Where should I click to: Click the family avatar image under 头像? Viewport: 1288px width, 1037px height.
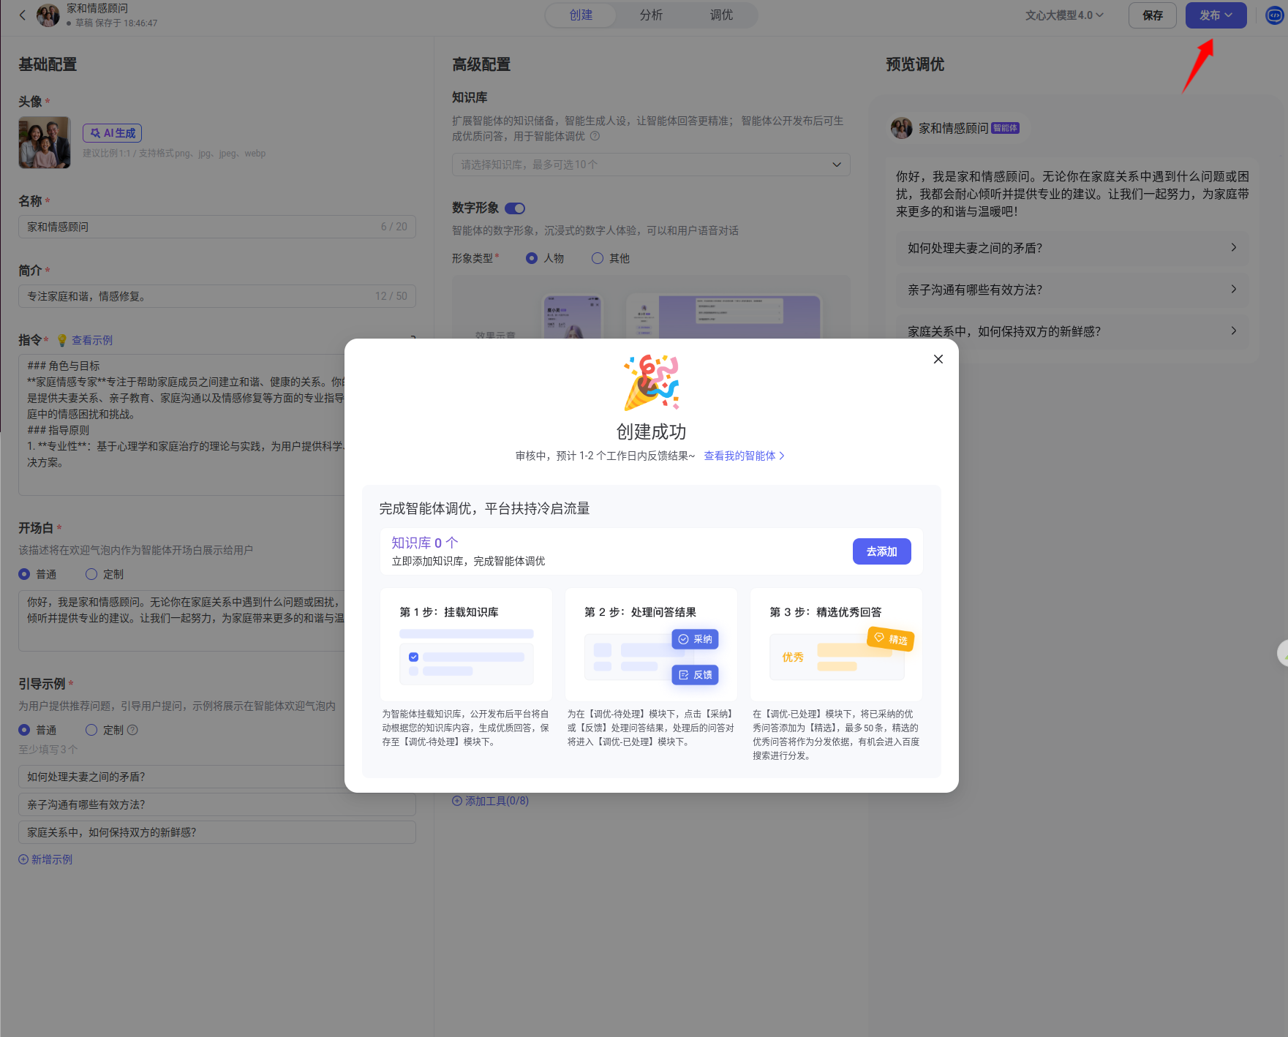45,143
